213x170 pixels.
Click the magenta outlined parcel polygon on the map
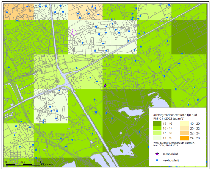pos(74,32)
